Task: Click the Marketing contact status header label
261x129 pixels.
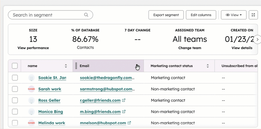Action: pyautogui.click(x=172, y=66)
